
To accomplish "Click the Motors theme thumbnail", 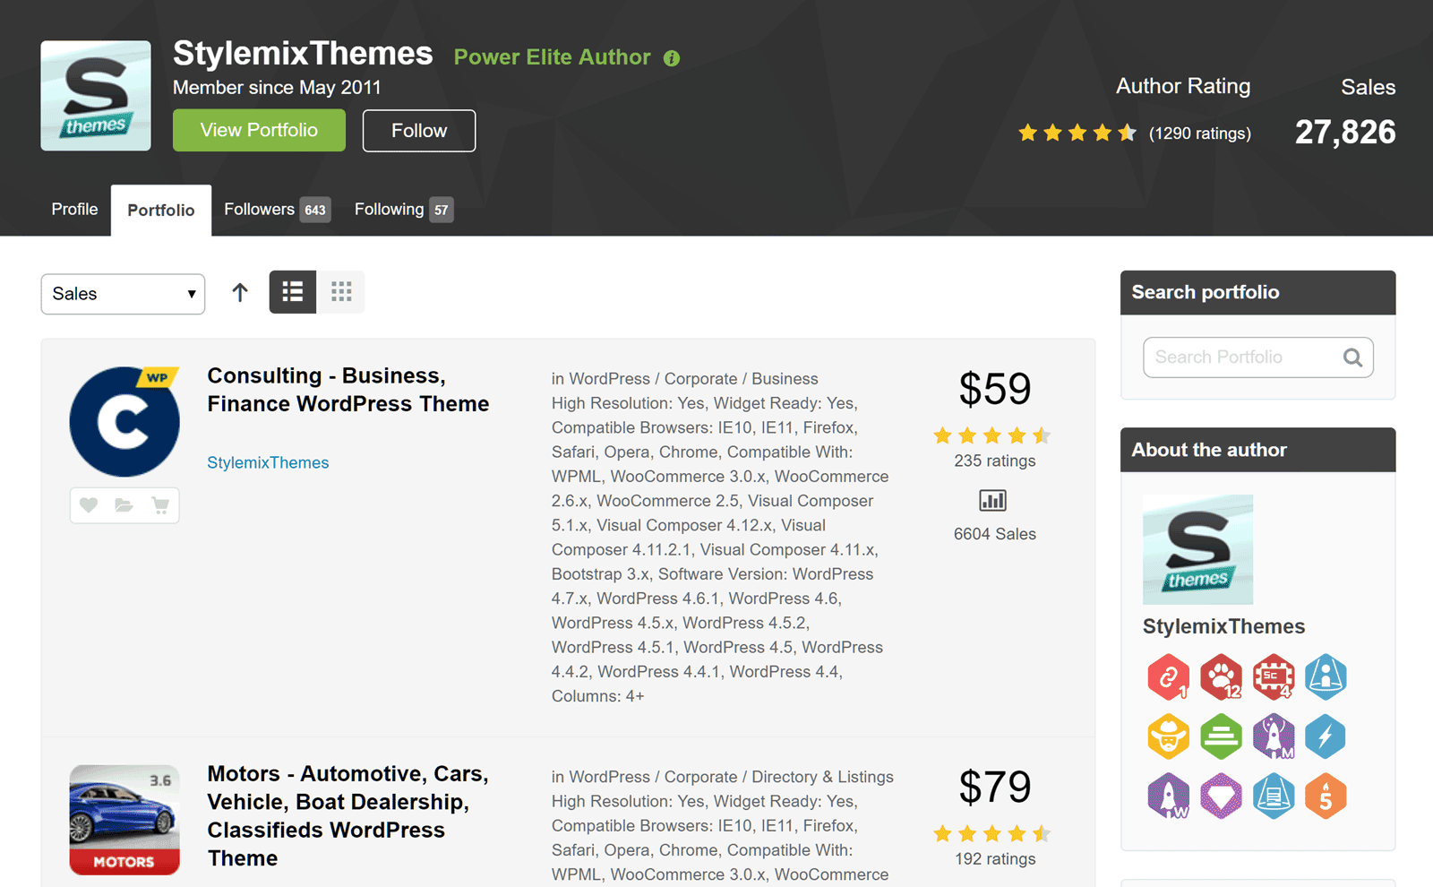I will pos(124,819).
